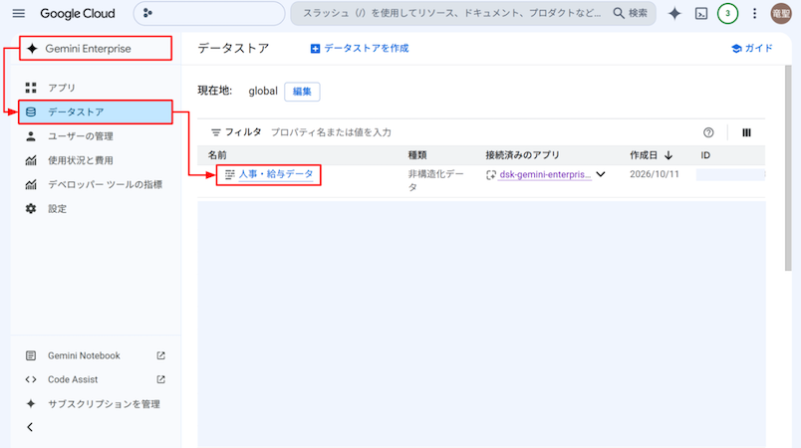Click the vertical page scrollbar
801x448 pixels.
click(x=788, y=167)
